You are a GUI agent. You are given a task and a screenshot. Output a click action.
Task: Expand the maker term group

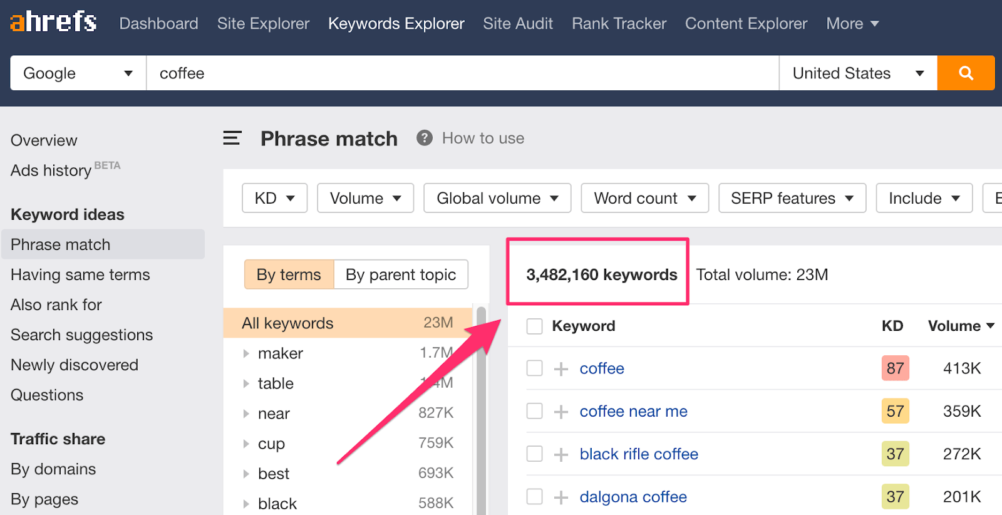tap(246, 354)
